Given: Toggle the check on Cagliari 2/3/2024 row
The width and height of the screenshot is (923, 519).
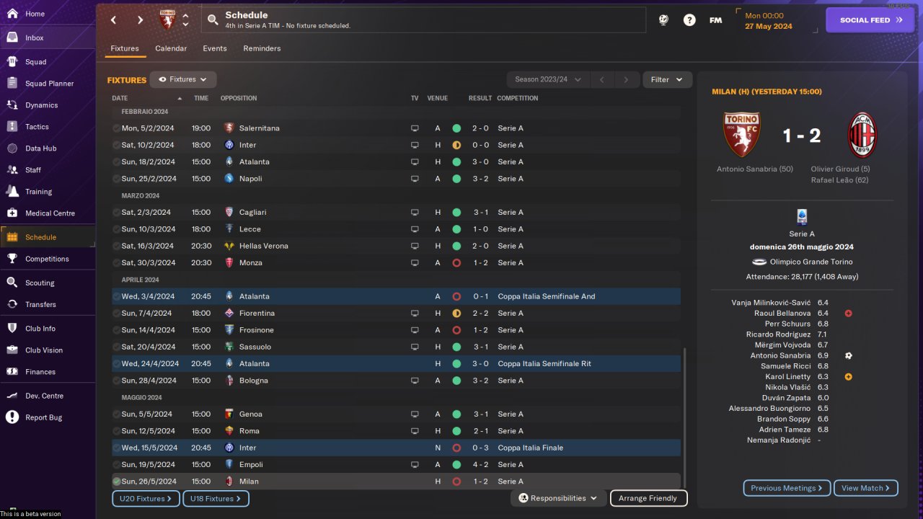Looking at the screenshot, I should pos(116,213).
